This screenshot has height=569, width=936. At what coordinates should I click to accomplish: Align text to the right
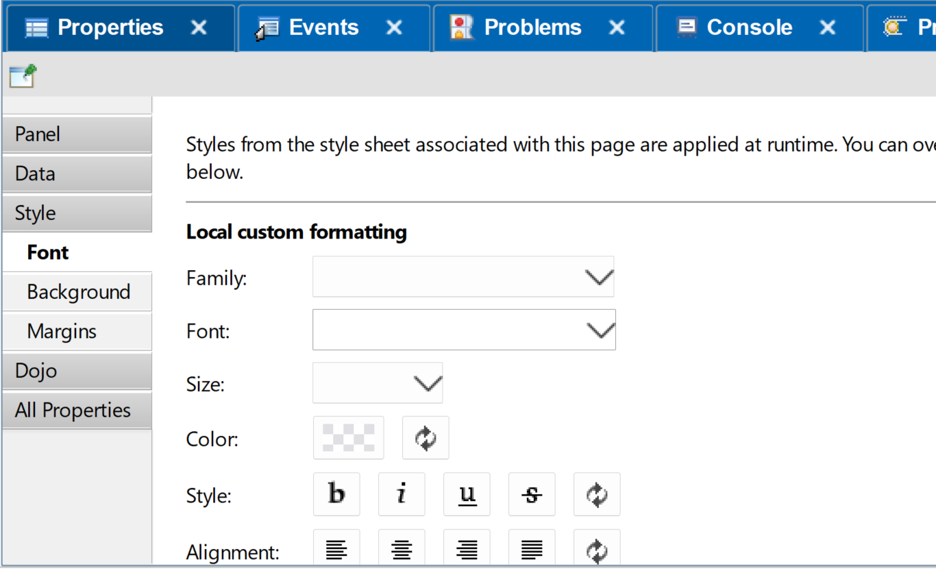click(x=467, y=549)
